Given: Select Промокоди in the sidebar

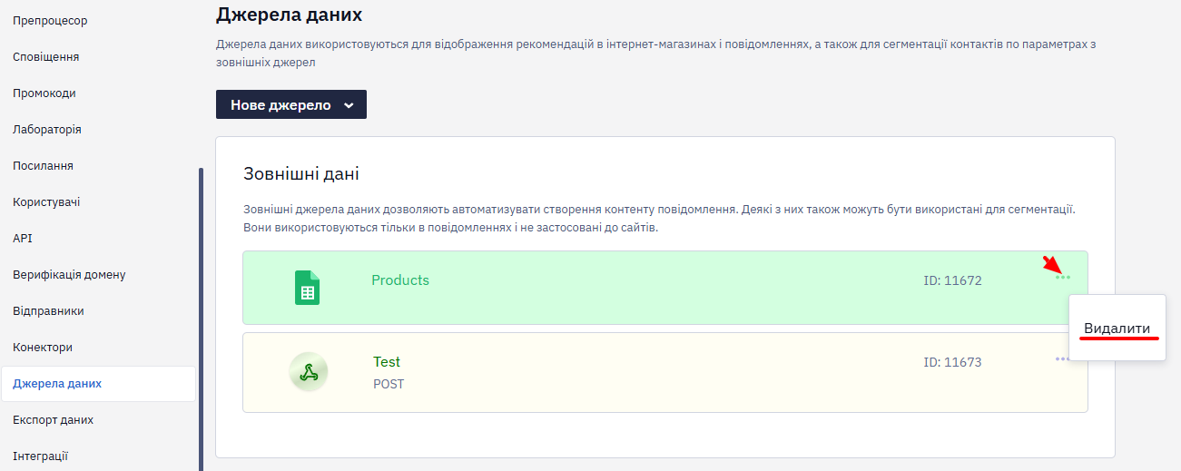Looking at the screenshot, I should click(44, 93).
